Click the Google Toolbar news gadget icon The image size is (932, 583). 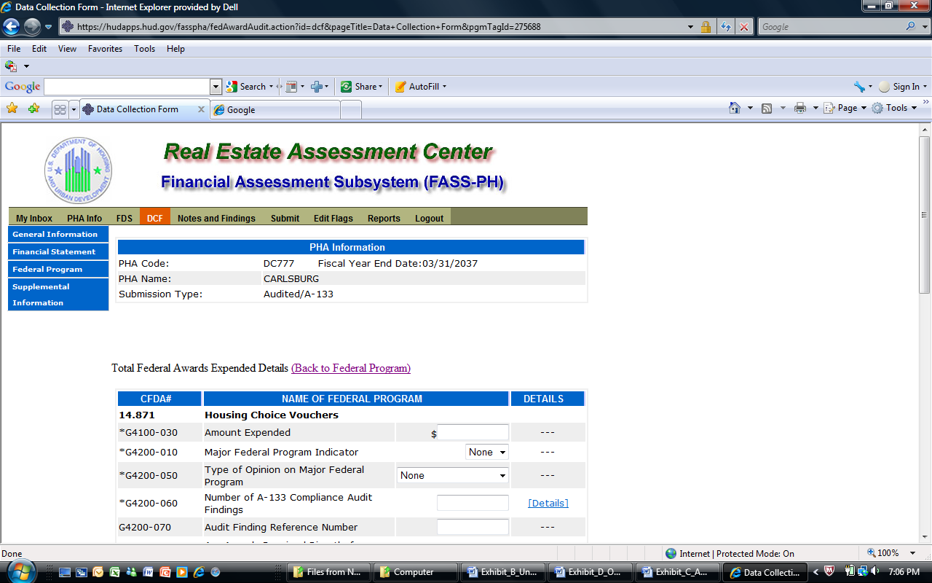tap(291, 87)
